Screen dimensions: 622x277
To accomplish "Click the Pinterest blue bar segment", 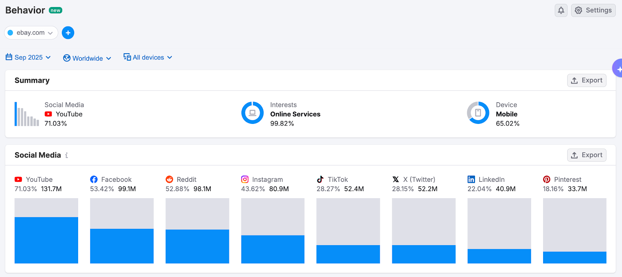I will (x=574, y=257).
